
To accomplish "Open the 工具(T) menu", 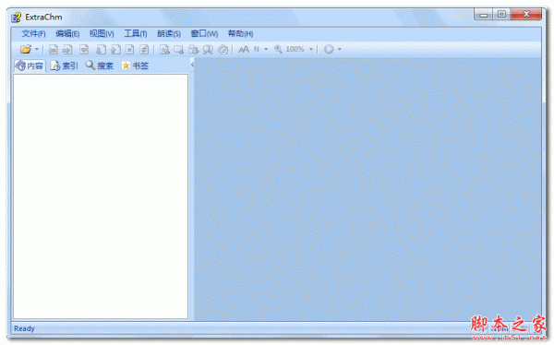I will click(x=136, y=33).
